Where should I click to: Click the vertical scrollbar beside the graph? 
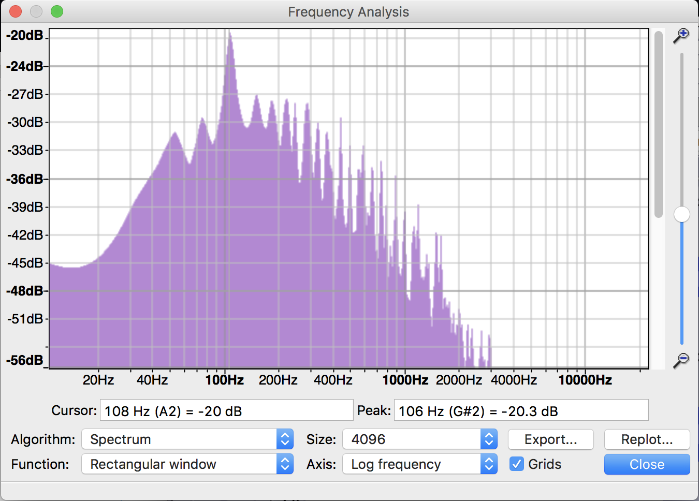pos(659,124)
